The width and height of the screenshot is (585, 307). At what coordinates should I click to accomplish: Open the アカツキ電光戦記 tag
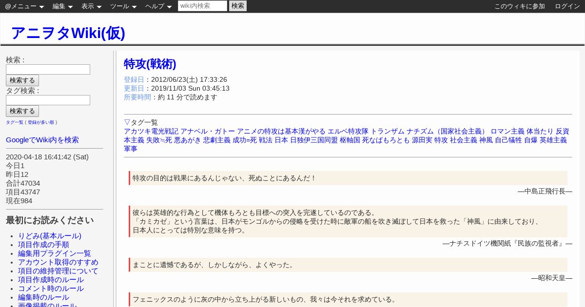pyautogui.click(x=151, y=131)
